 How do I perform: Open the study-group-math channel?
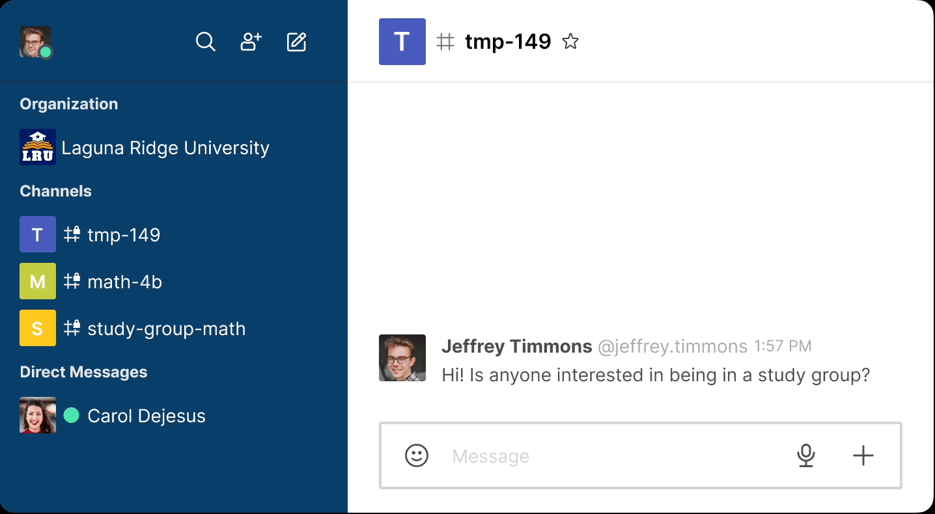click(166, 329)
